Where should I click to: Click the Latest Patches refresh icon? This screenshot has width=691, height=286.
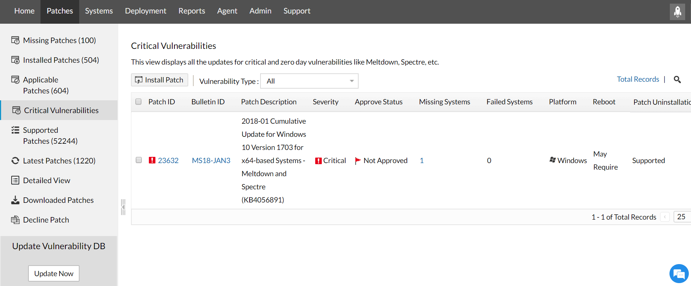(15, 161)
